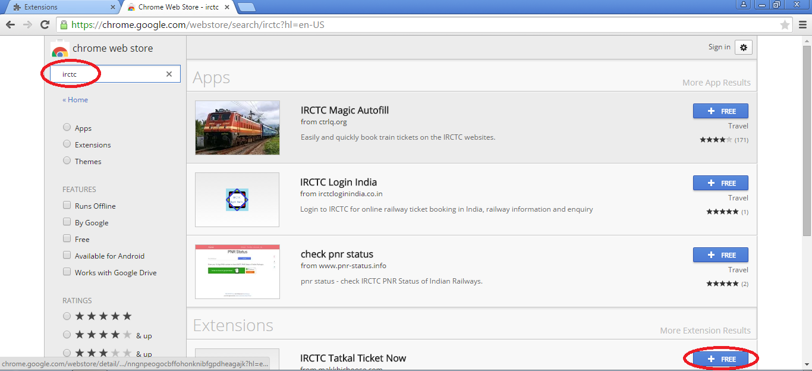Click the scrollbar down arrow
The image size is (812, 371).
click(807, 366)
